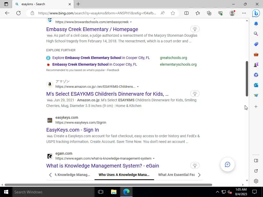Open Embassy Creek Elementary / Homepage link
Viewport: 263px width, 197px height.
tap(92, 29)
